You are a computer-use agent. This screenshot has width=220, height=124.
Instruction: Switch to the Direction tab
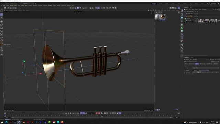(x=216, y=64)
